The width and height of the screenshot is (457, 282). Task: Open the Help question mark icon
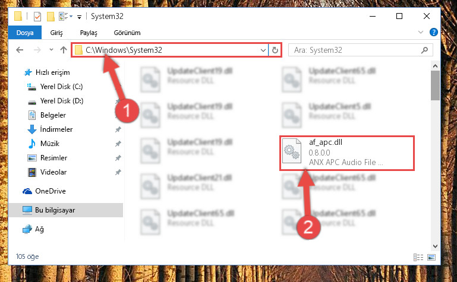433,32
